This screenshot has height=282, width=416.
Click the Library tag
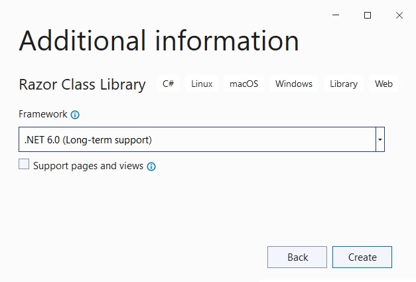tap(344, 84)
